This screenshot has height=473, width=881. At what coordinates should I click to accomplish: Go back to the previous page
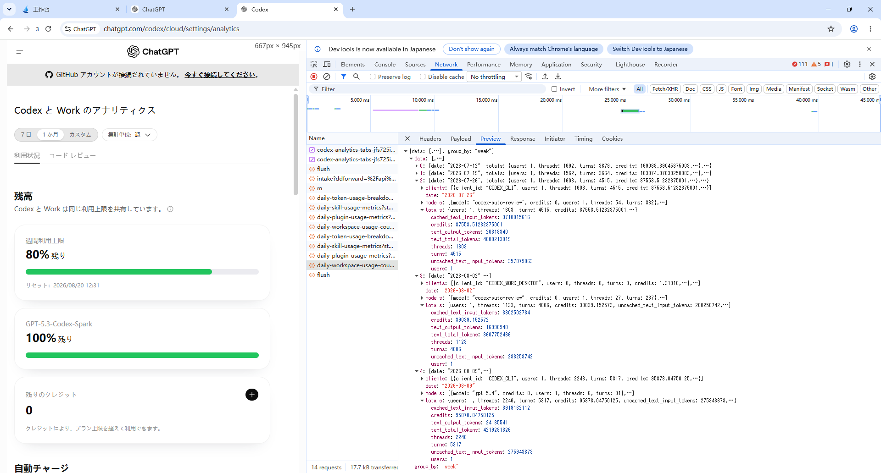pos(11,29)
